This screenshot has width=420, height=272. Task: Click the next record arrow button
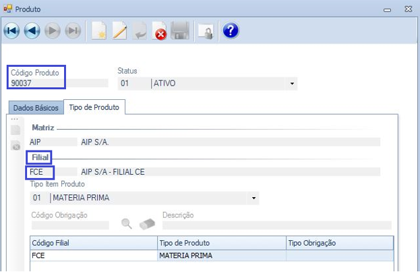pos(52,30)
